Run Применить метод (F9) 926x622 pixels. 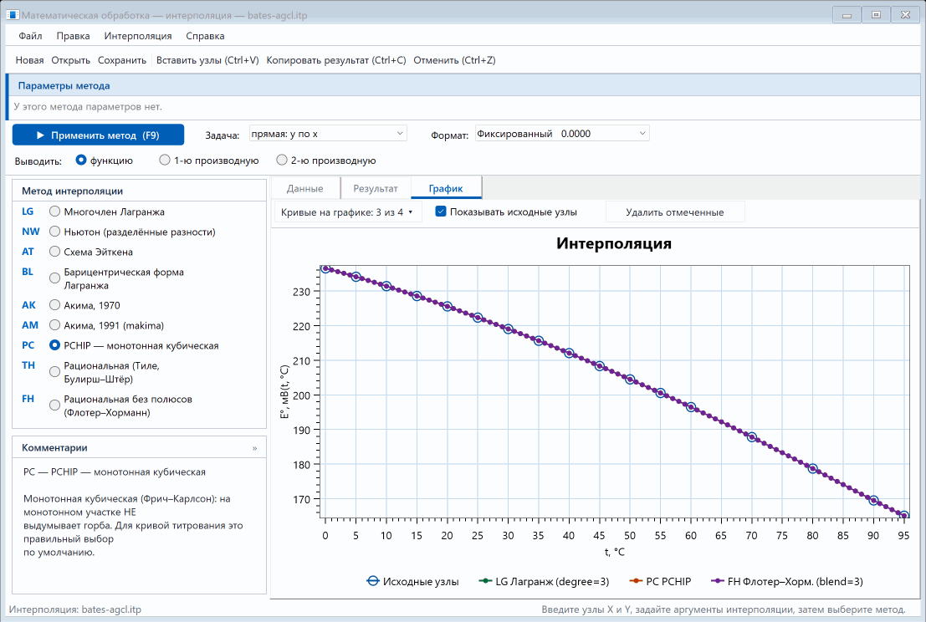pos(98,135)
